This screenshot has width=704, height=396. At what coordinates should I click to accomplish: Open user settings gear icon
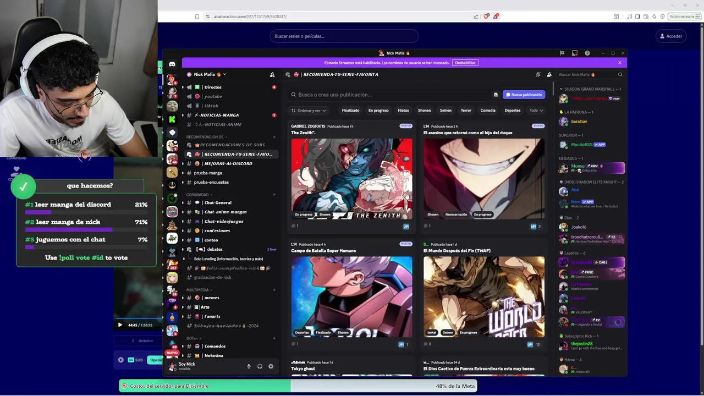coord(271,366)
